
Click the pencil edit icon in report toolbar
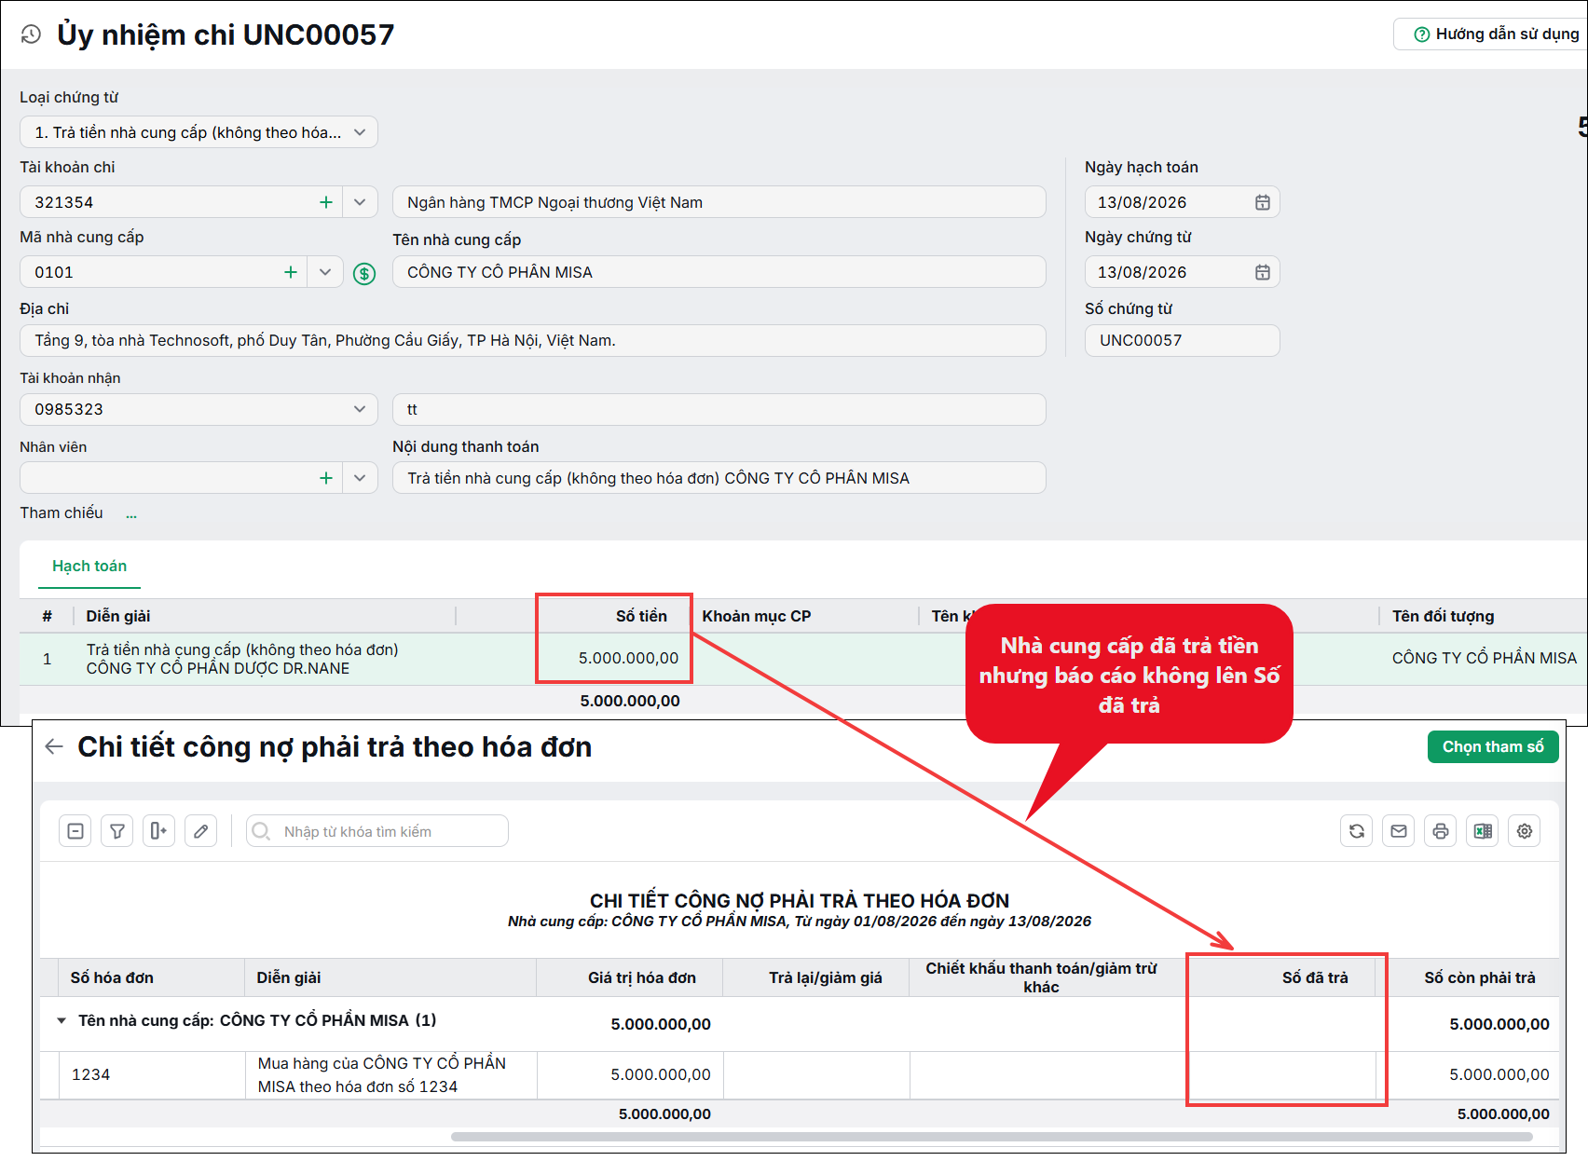200,831
